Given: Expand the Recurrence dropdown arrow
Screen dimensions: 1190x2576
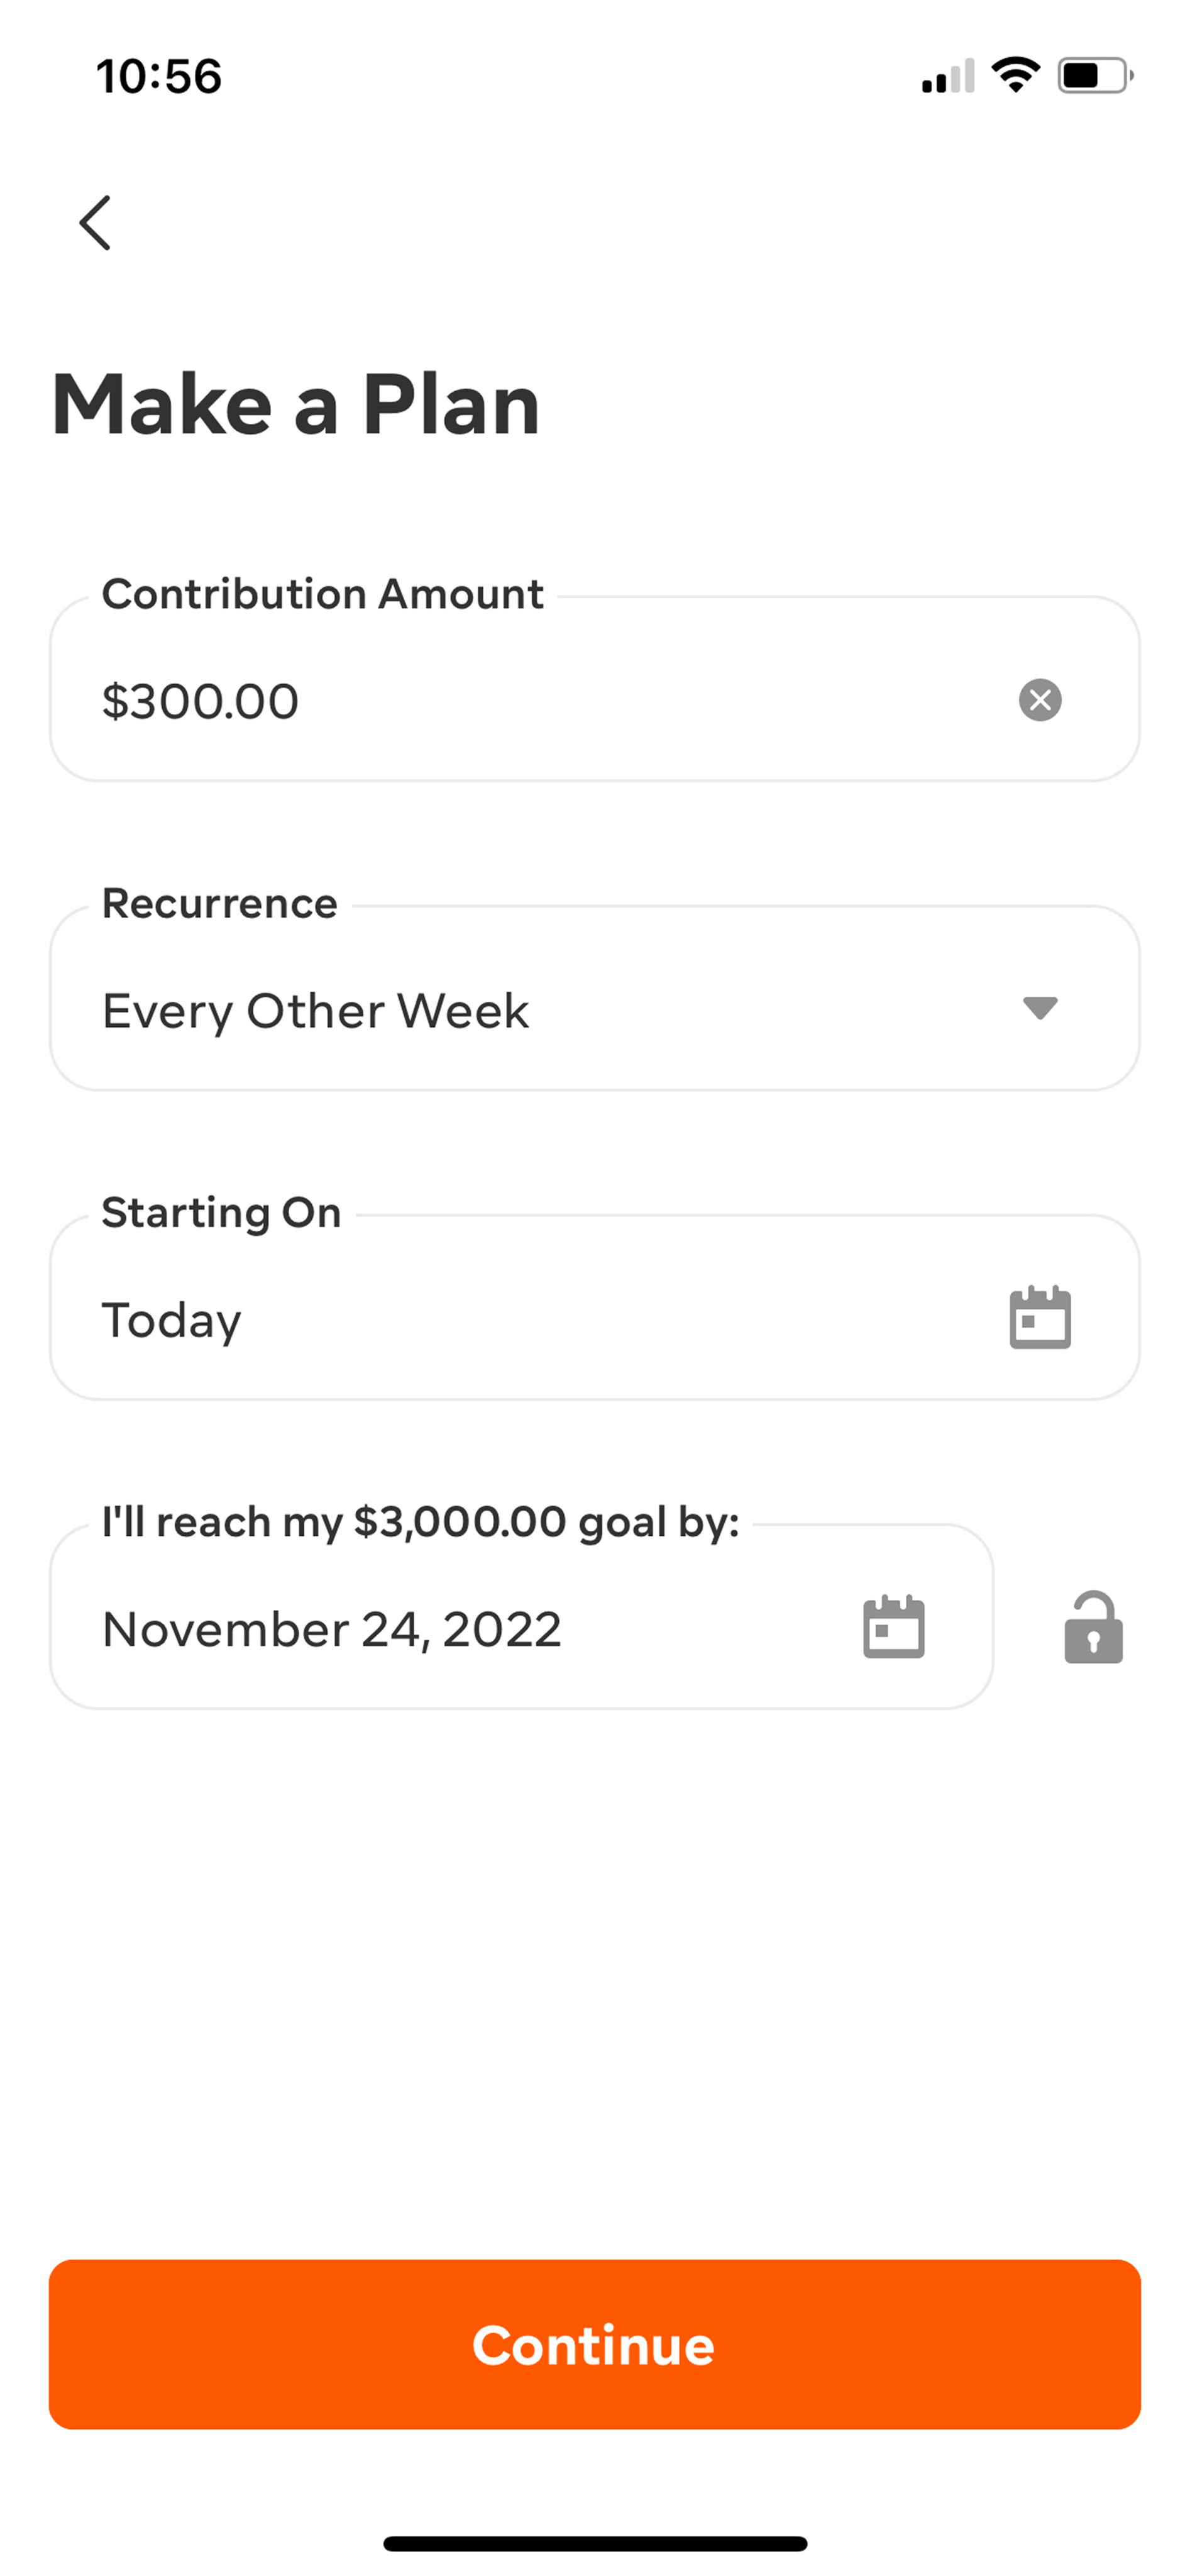Looking at the screenshot, I should click(1039, 1007).
